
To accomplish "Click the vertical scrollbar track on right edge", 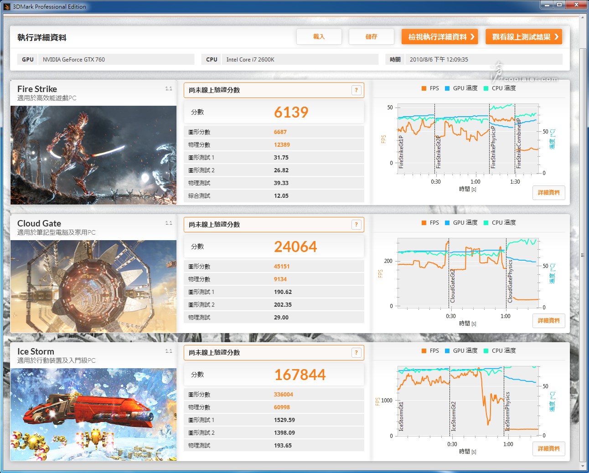I will tap(583, 255).
